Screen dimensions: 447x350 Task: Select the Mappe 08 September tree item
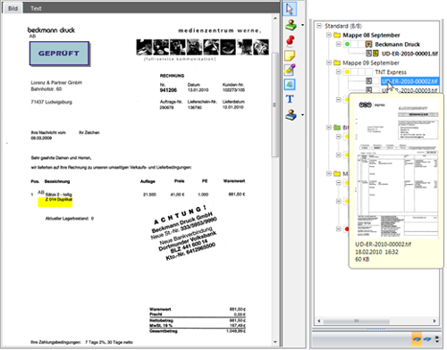371,35
